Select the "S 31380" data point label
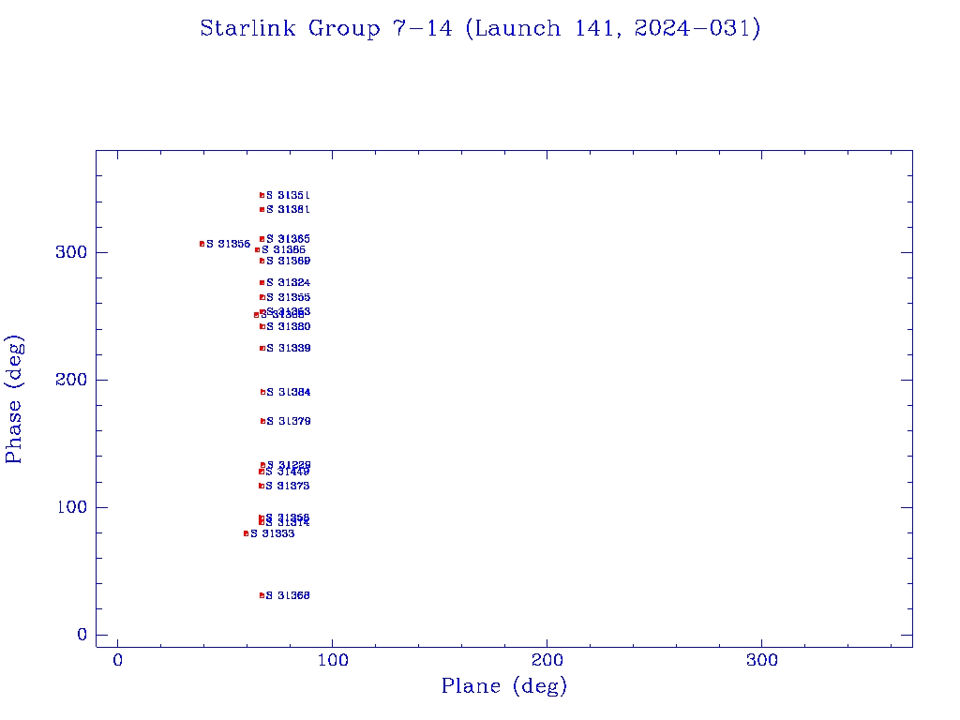960x720 pixels. [289, 327]
